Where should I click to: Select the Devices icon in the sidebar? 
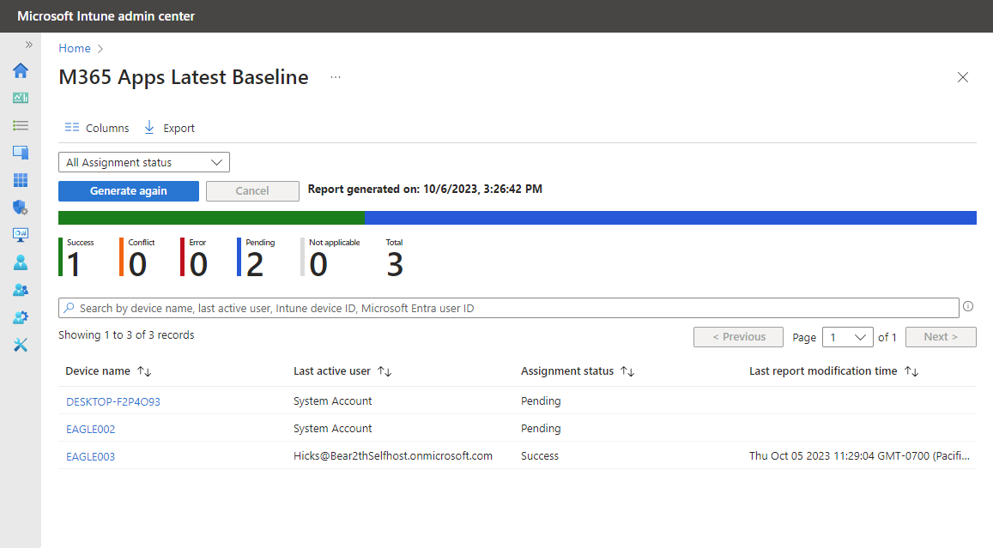tap(20, 152)
